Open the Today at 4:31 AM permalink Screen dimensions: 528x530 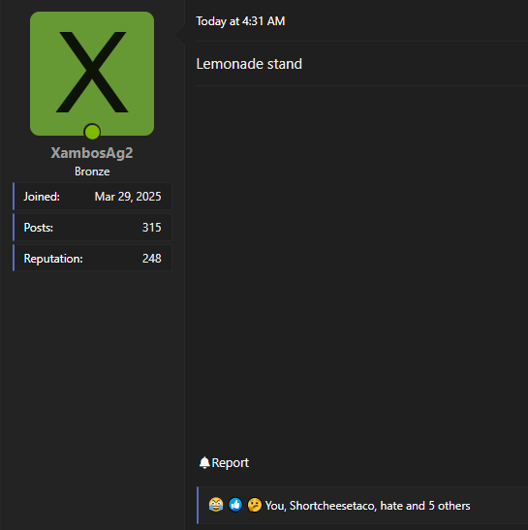240,21
